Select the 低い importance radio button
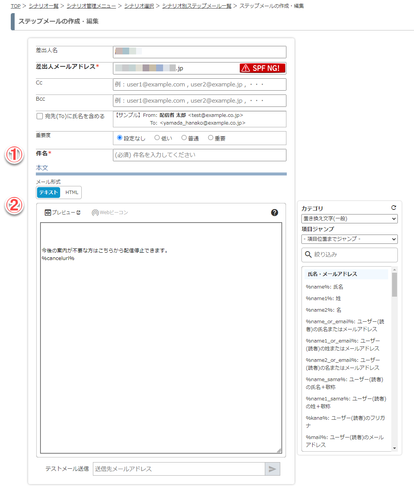 tap(157, 138)
